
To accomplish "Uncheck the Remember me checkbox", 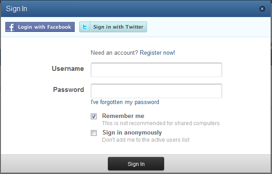I will [x=94, y=116].
